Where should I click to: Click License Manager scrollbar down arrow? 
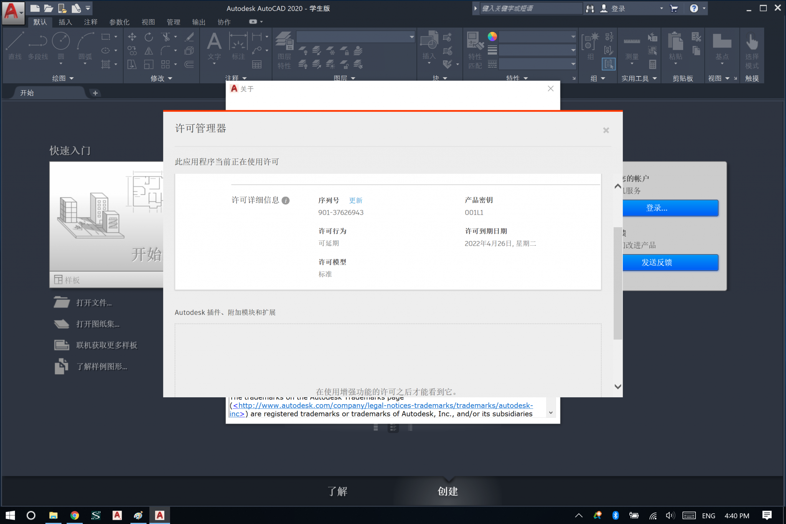618,387
